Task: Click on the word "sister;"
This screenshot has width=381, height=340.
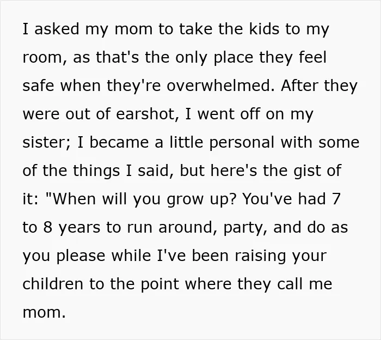Action: 47,142
